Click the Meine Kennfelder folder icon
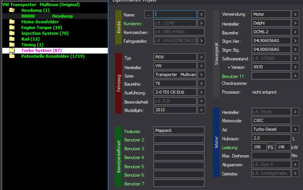The image size is (303, 190). point(12,22)
